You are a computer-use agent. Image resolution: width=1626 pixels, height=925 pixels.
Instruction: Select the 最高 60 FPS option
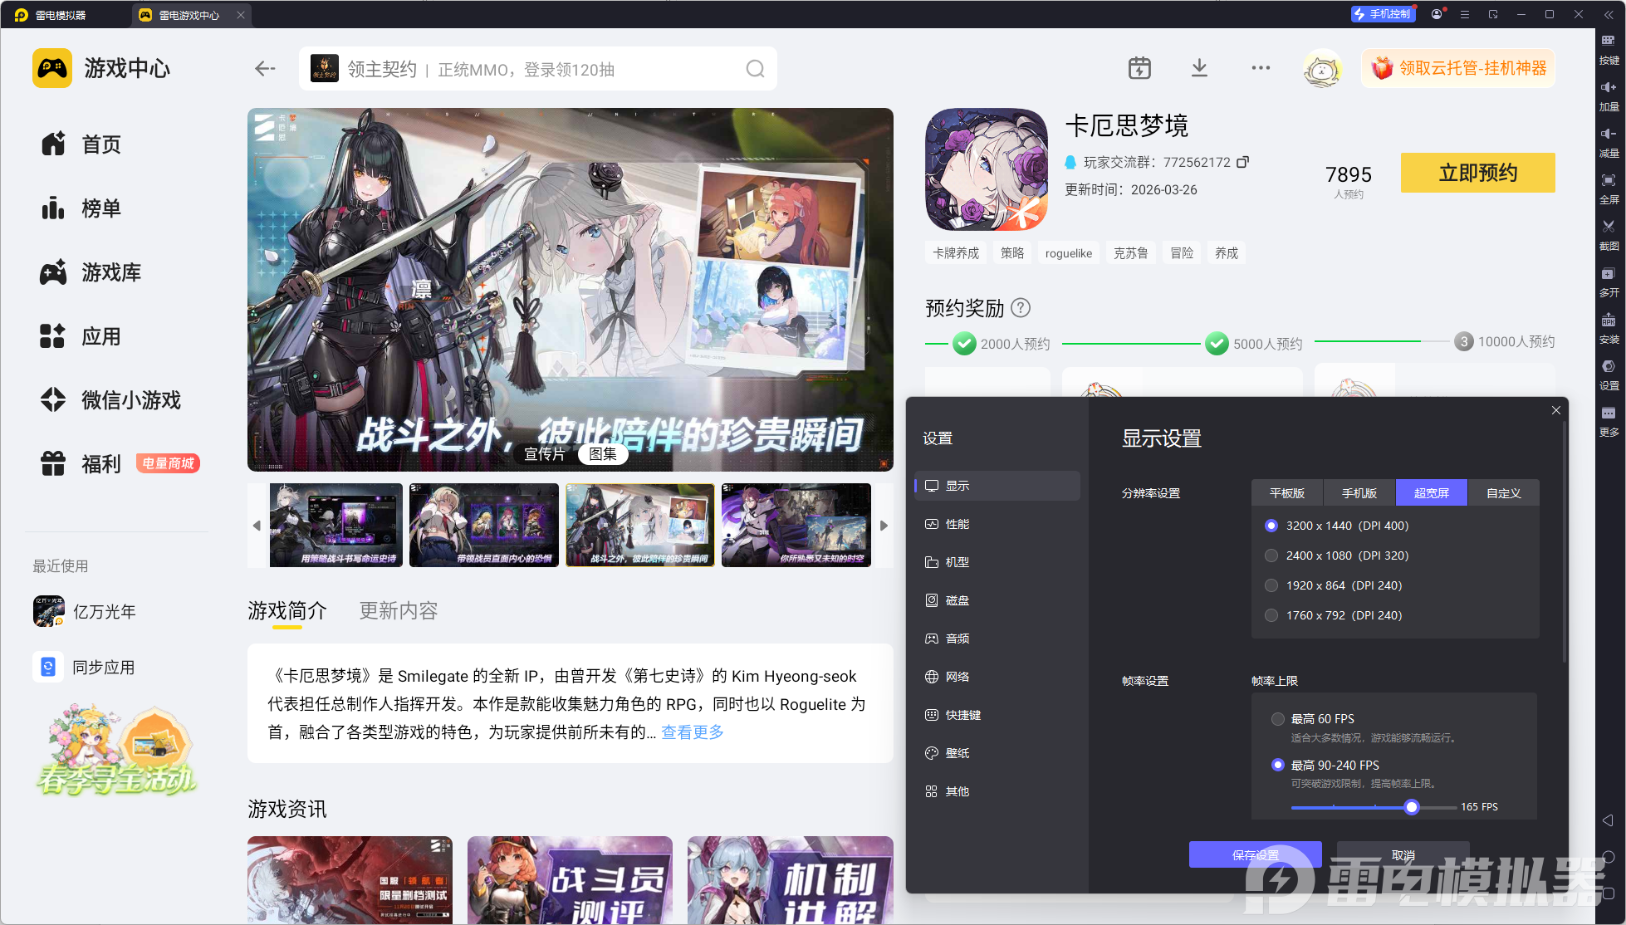[1278, 719]
